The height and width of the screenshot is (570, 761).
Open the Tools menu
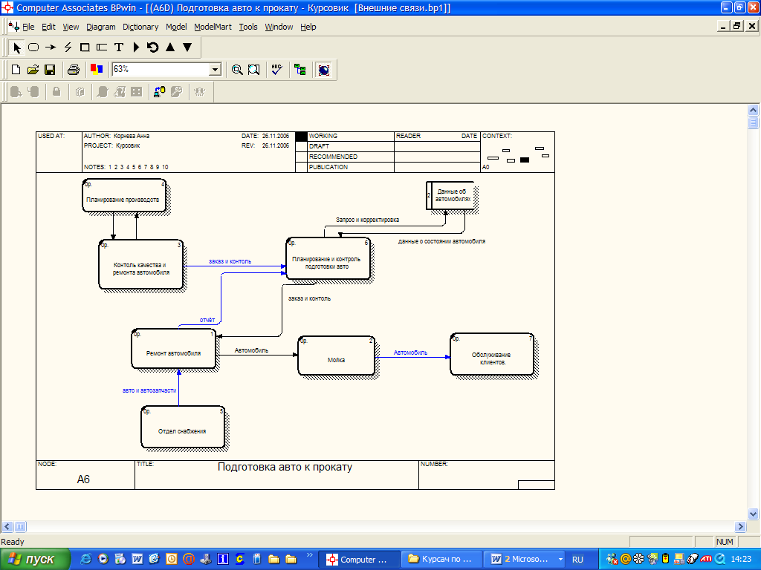(248, 27)
